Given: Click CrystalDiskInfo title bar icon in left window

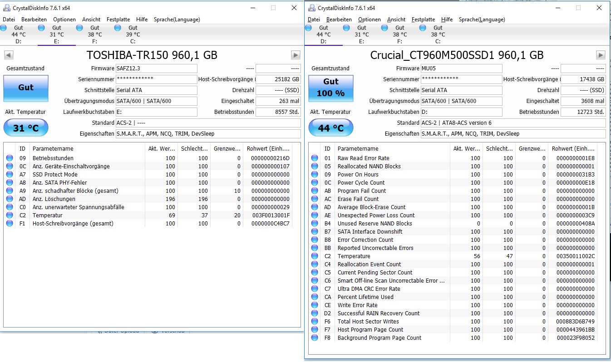Looking at the screenshot, I should click(x=6, y=8).
